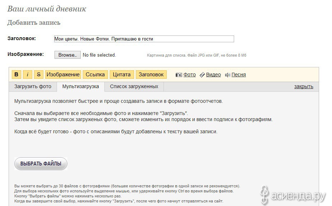Click the Заголовок: field label
332x206 pixels.
pyautogui.click(x=22, y=38)
